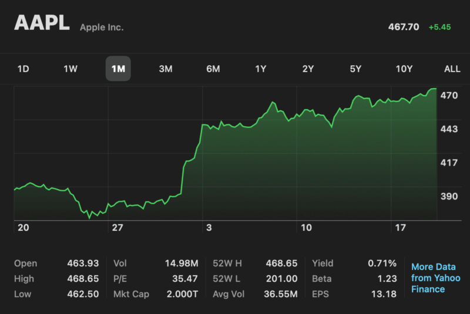Click the Avg Vol value 36.55M
470x314 pixels.
[281, 294]
